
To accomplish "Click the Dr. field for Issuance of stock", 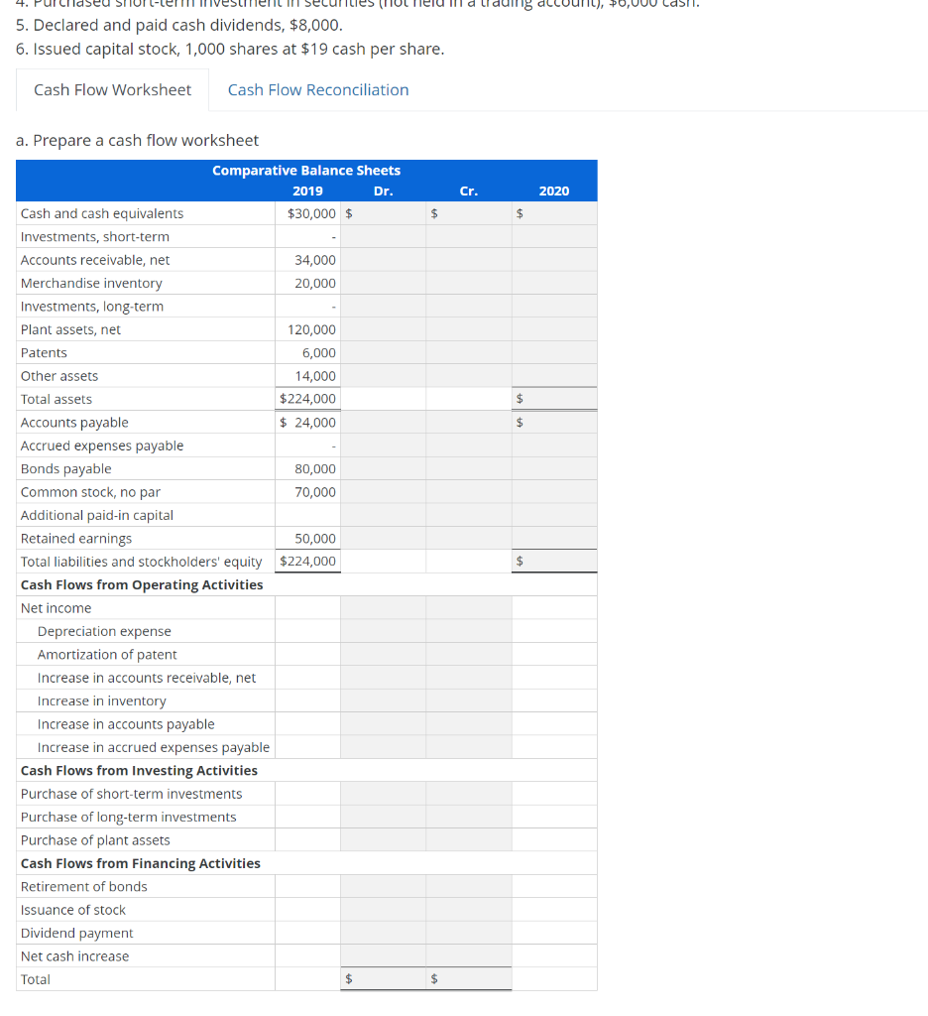I will point(384,910).
